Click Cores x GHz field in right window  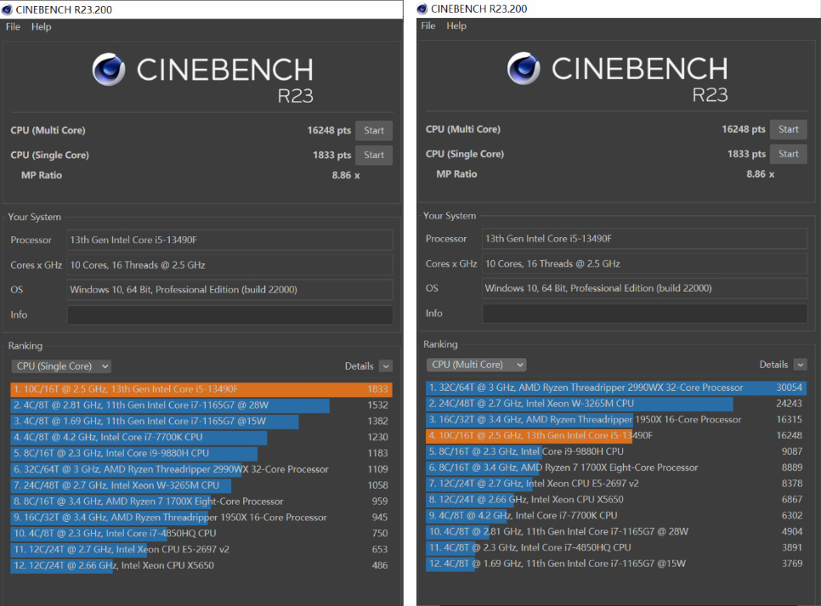[x=644, y=263]
